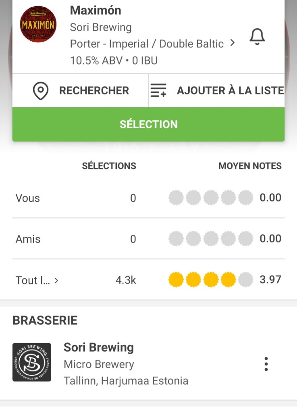Expand the Porter beer style chevron
297x413 pixels.
(x=232, y=43)
